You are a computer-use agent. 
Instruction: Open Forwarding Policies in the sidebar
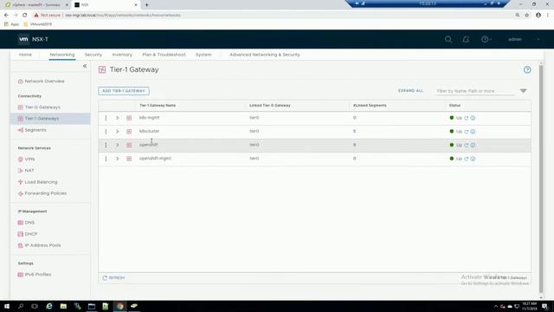coord(42,193)
